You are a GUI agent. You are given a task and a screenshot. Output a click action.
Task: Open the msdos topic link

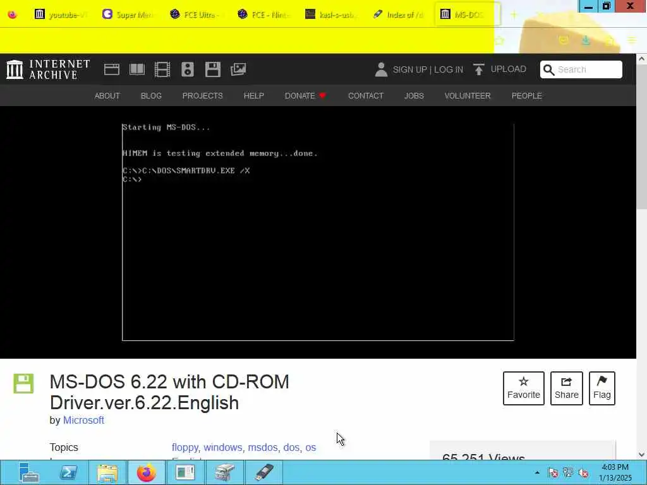pyautogui.click(x=263, y=448)
